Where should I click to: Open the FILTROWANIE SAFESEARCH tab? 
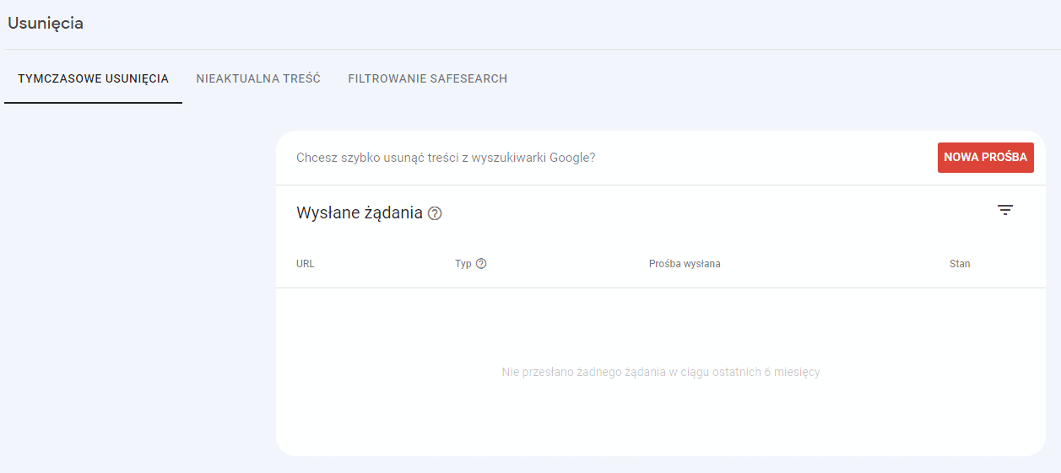pos(428,78)
